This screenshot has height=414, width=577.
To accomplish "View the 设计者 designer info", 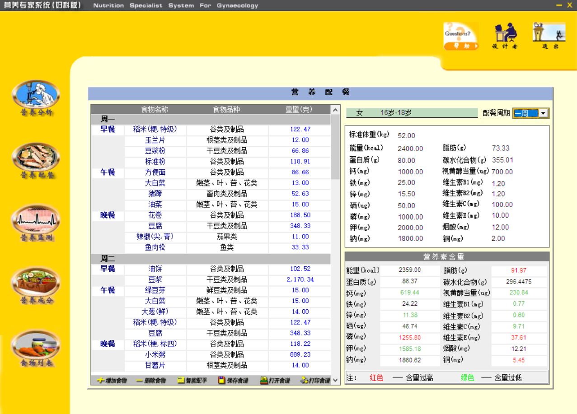I will tap(504, 37).
